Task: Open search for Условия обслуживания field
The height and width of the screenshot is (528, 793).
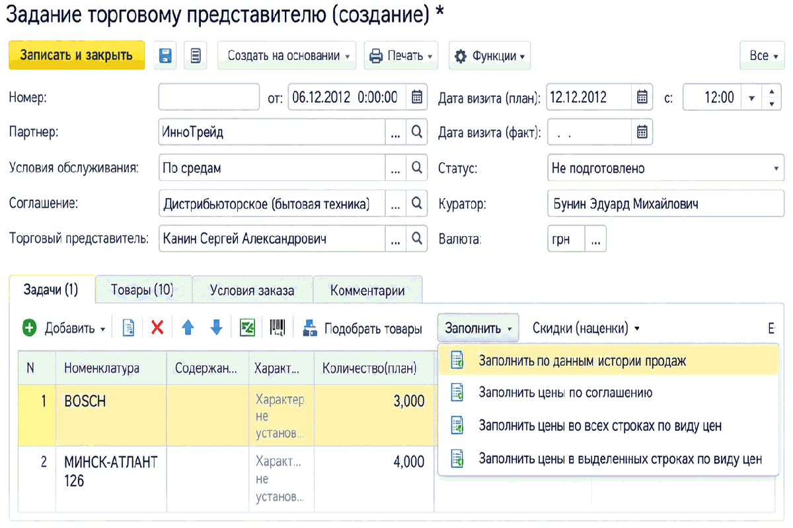Action: pyautogui.click(x=417, y=168)
